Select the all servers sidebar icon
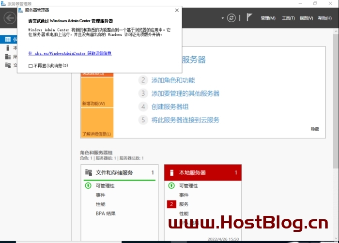 (8, 57)
